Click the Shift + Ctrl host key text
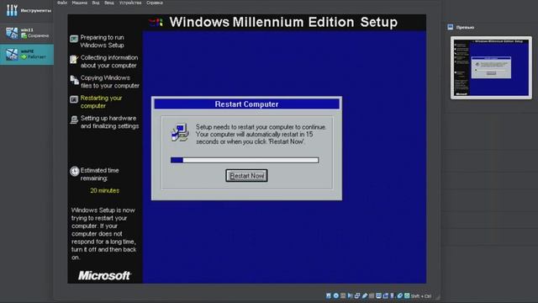Screen dimensions: 538x303 (421, 296)
